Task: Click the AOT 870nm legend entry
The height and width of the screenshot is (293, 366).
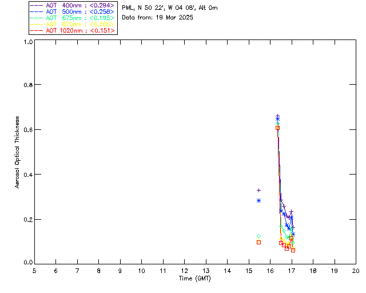Action: pos(72,24)
